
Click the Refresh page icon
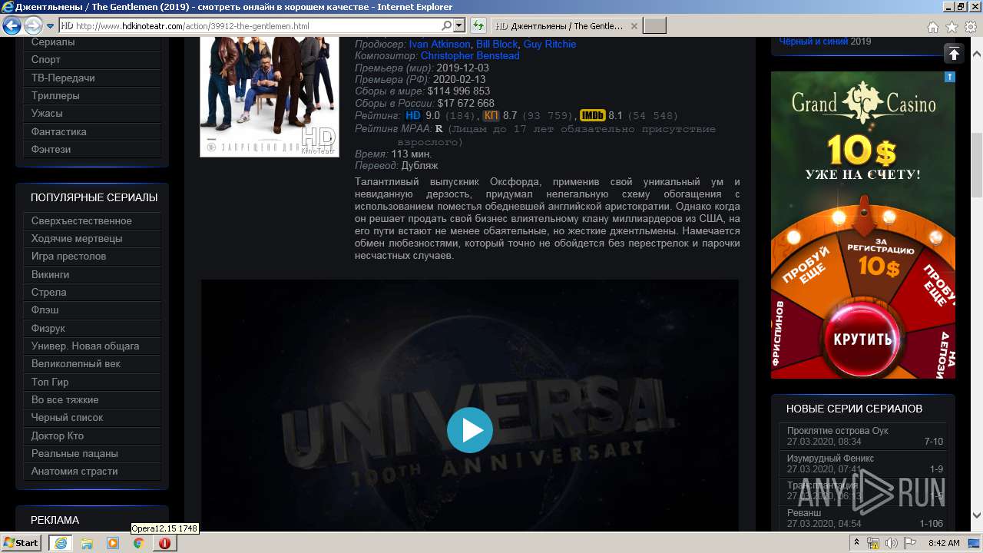(478, 26)
